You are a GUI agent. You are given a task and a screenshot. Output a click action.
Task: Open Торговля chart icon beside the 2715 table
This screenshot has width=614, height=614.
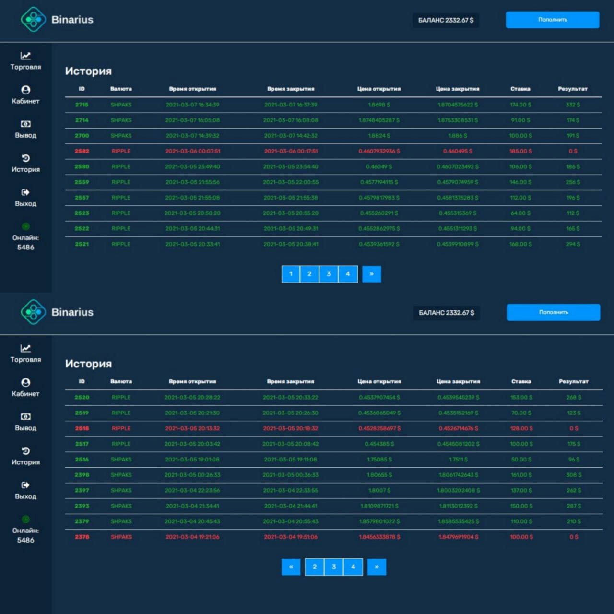tap(25, 56)
